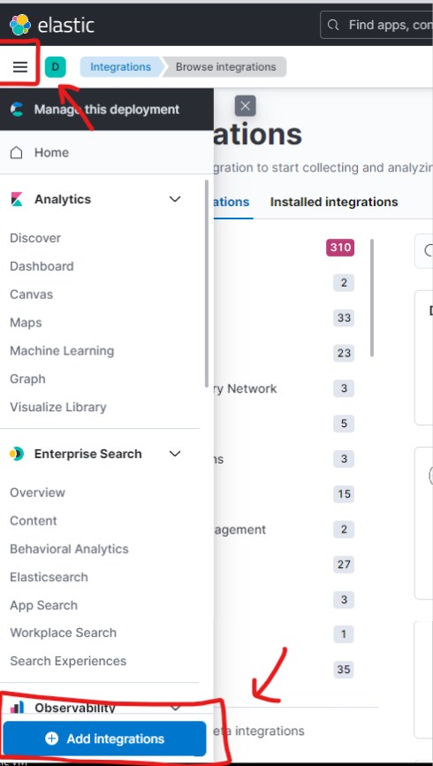Image resolution: width=433 pixels, height=766 pixels.
Task: Open Discover in the Analytics menu
Action: coord(35,238)
